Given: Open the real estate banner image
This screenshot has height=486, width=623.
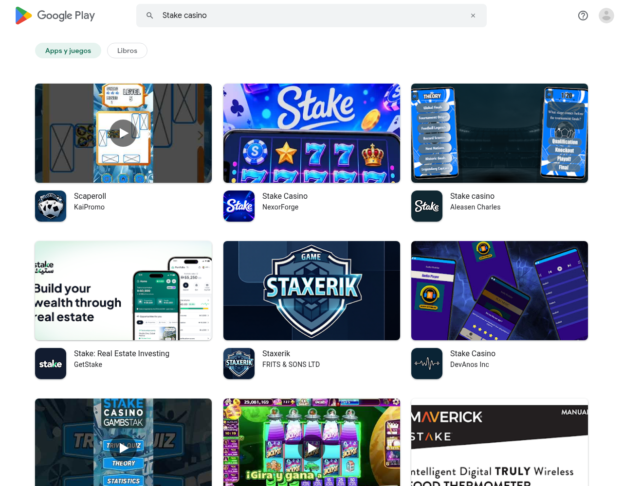Looking at the screenshot, I should click(123, 291).
